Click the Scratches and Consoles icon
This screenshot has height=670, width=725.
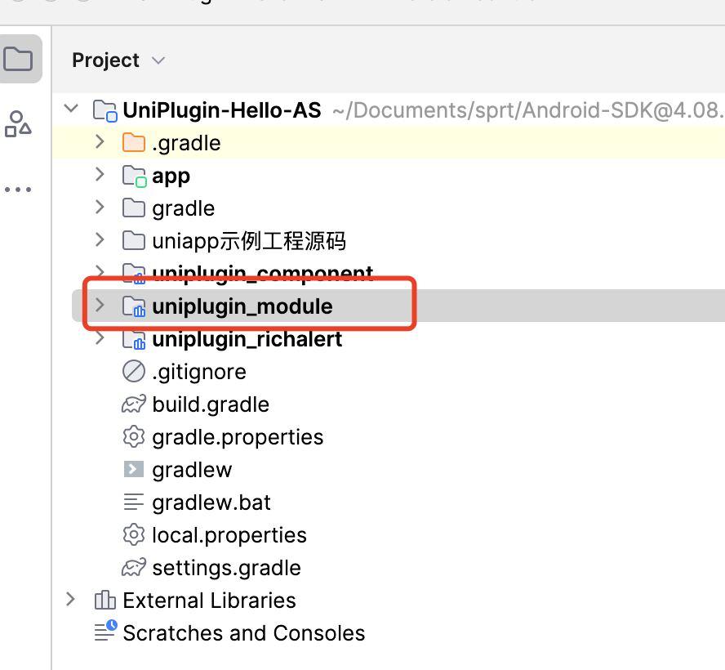click(105, 632)
